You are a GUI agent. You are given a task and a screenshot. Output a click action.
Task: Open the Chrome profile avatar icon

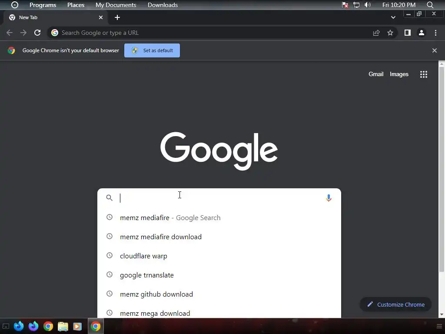coord(422,33)
